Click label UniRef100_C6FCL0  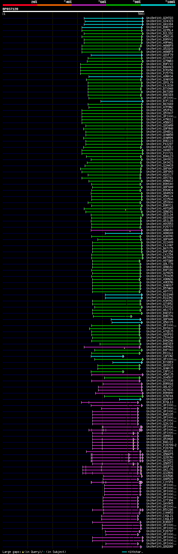[x=160, y=372]
